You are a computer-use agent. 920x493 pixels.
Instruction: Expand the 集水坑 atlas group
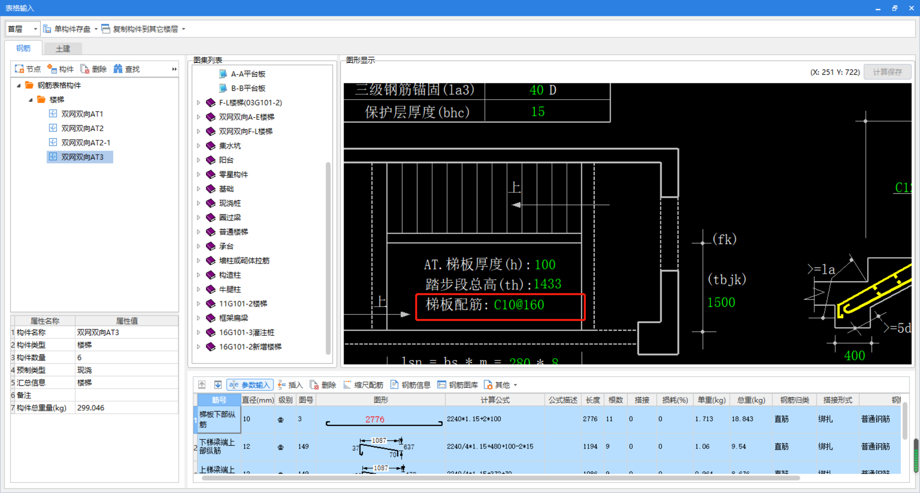coord(198,146)
